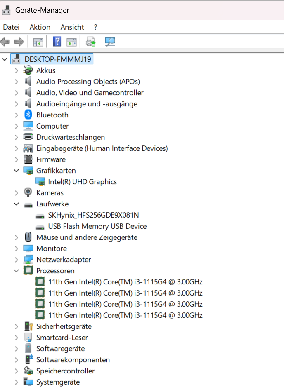The height and width of the screenshot is (387, 284).
Task: Select USB Flash Memory USB Device
Action: [97, 226]
